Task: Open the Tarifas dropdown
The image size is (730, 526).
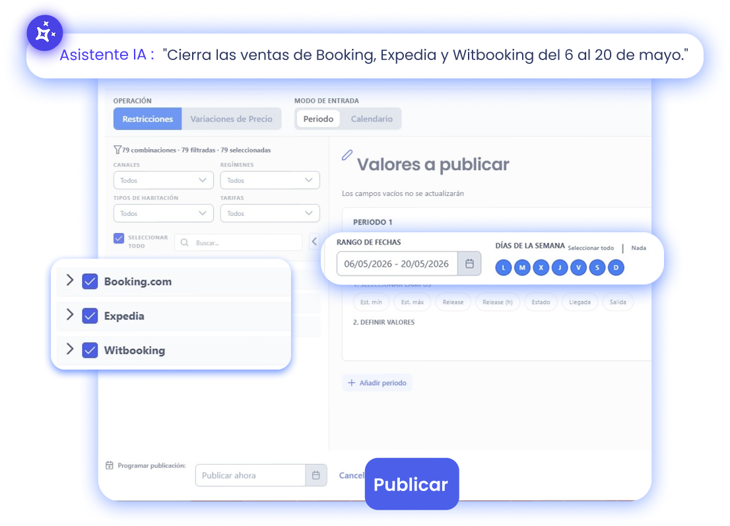Action: (270, 213)
